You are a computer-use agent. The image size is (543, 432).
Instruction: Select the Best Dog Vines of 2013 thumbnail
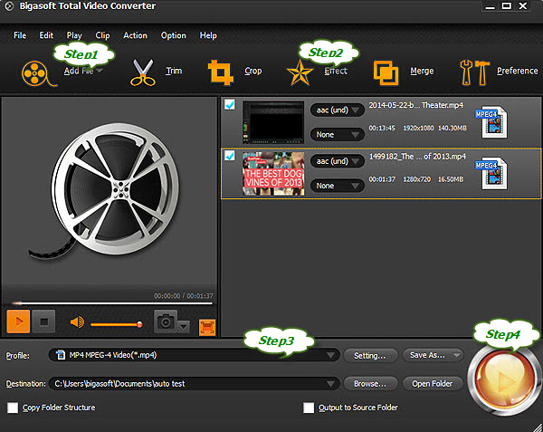click(273, 174)
